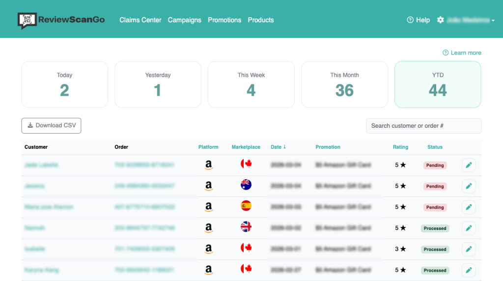
Task: Click the ReviewScanGo logo icon
Action: click(x=27, y=20)
